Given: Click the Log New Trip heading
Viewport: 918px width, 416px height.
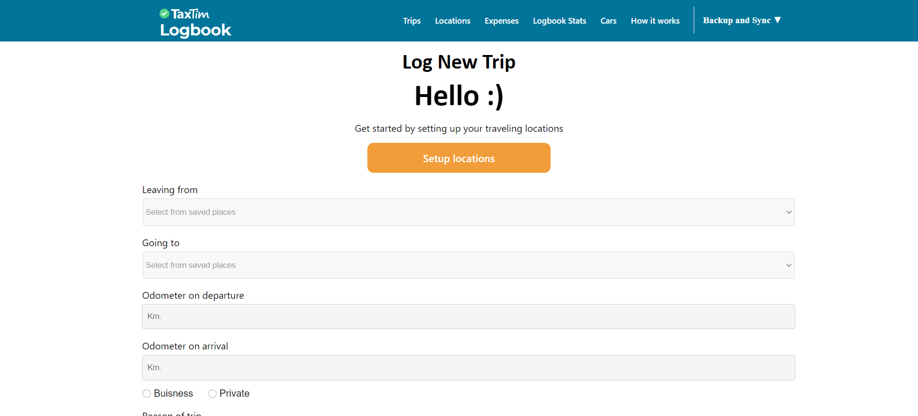Looking at the screenshot, I should (459, 62).
